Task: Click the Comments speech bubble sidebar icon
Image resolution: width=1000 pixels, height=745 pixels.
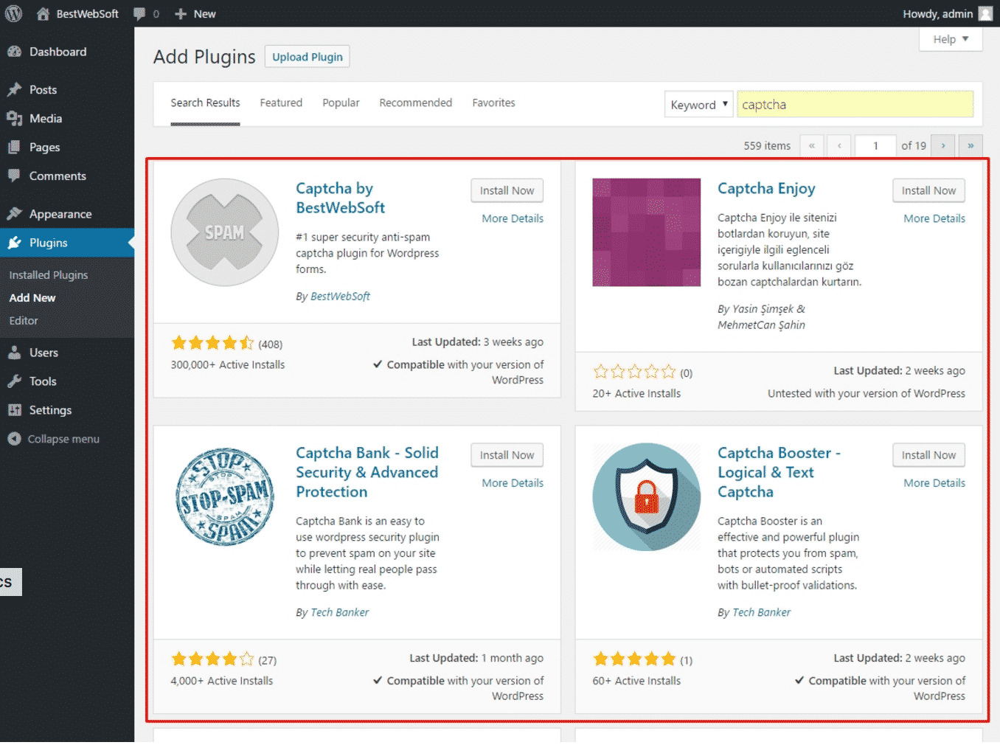Action: click(x=14, y=176)
